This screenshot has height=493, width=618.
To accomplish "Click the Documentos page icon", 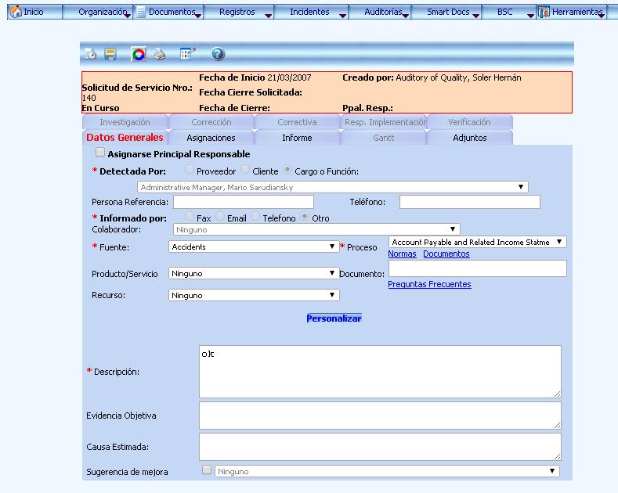I will click(141, 12).
